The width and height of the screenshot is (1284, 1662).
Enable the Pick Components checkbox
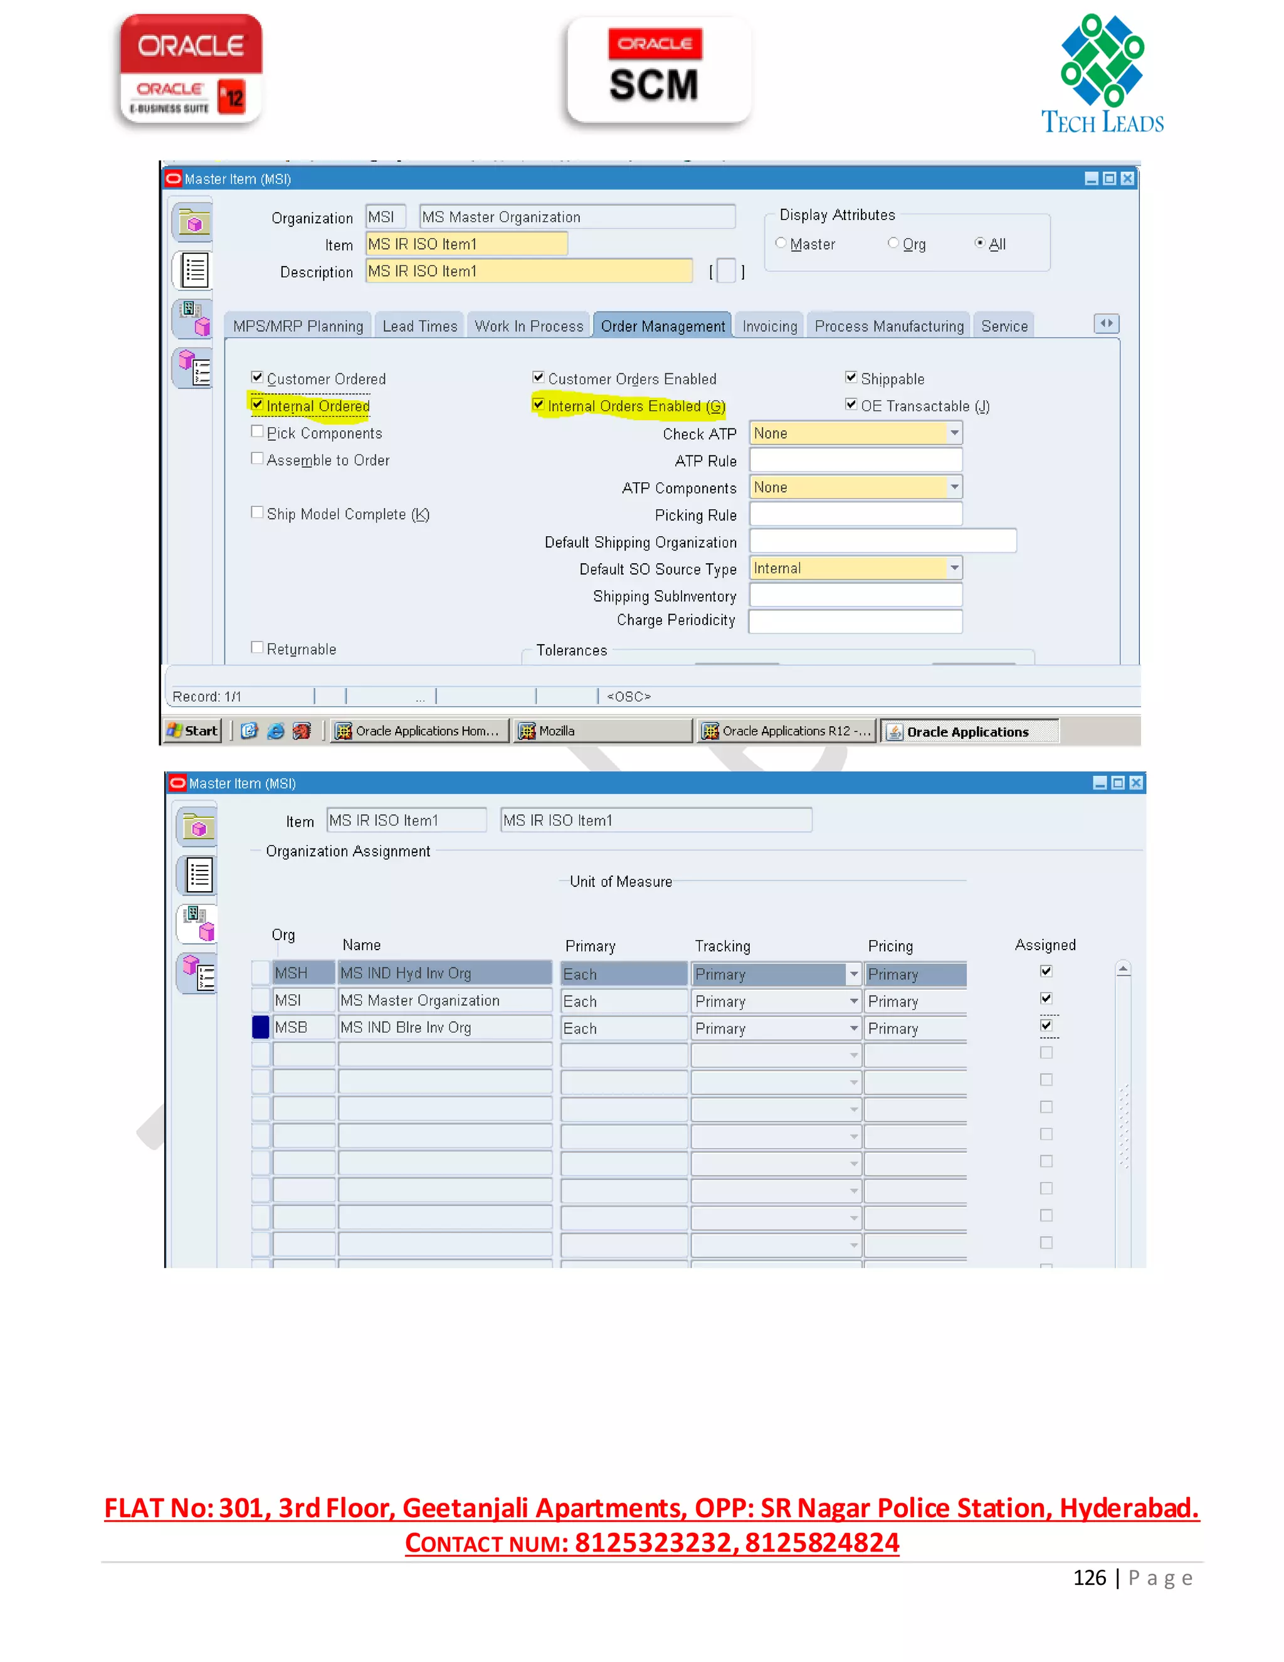(x=257, y=431)
